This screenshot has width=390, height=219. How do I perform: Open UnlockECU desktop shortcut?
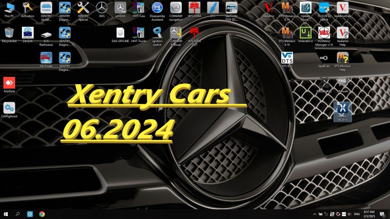[305, 35]
